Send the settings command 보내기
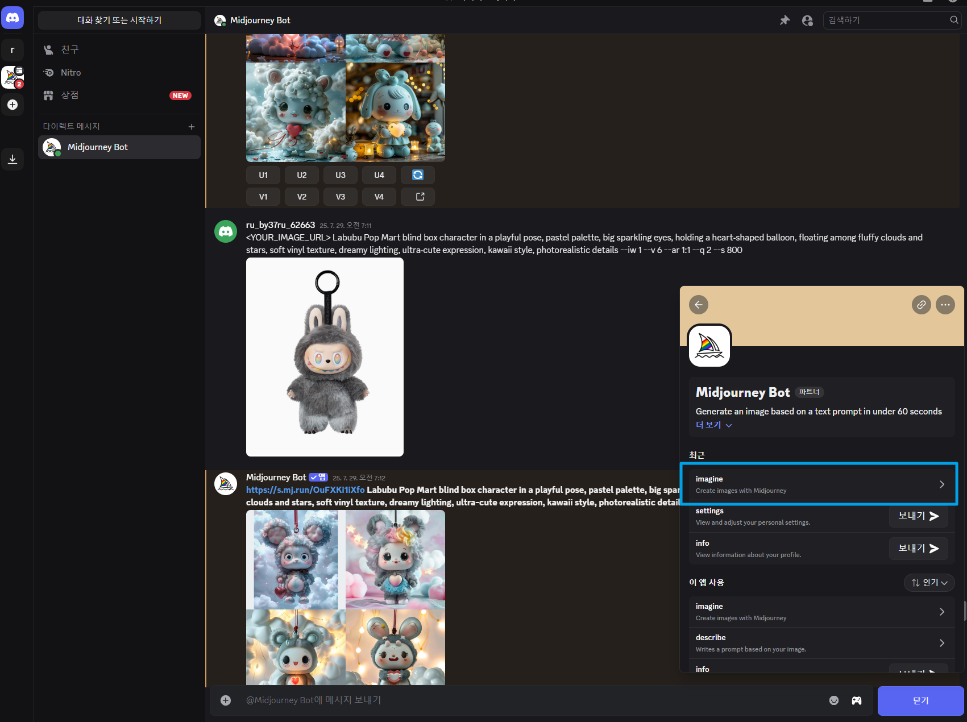 tap(919, 516)
